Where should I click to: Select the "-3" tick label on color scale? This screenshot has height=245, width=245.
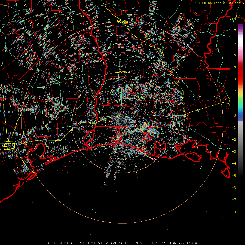click(x=234, y=152)
